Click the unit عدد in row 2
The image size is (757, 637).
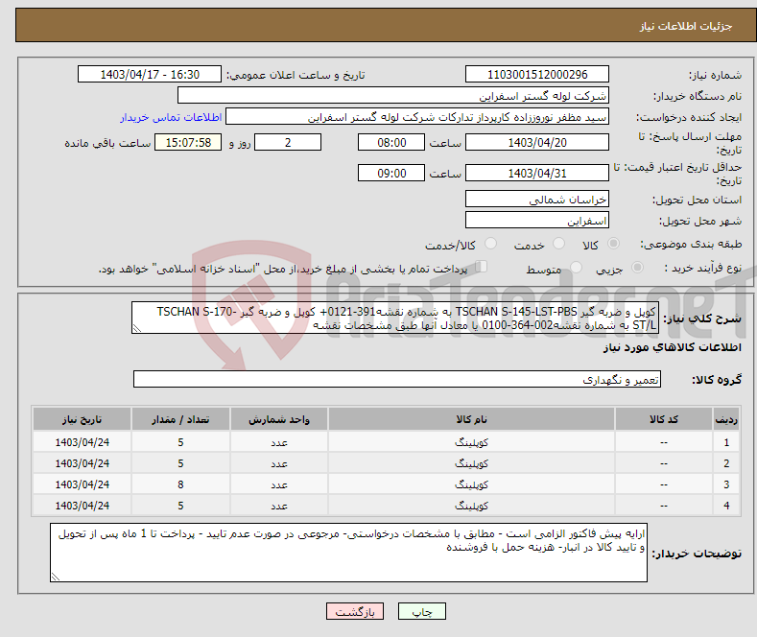[279, 463]
